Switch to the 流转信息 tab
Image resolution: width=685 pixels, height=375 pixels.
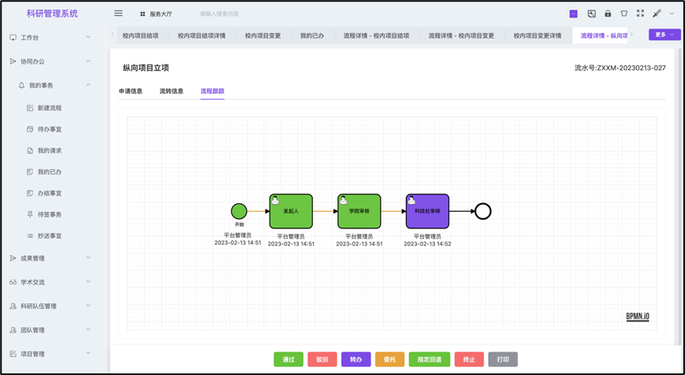pos(171,91)
